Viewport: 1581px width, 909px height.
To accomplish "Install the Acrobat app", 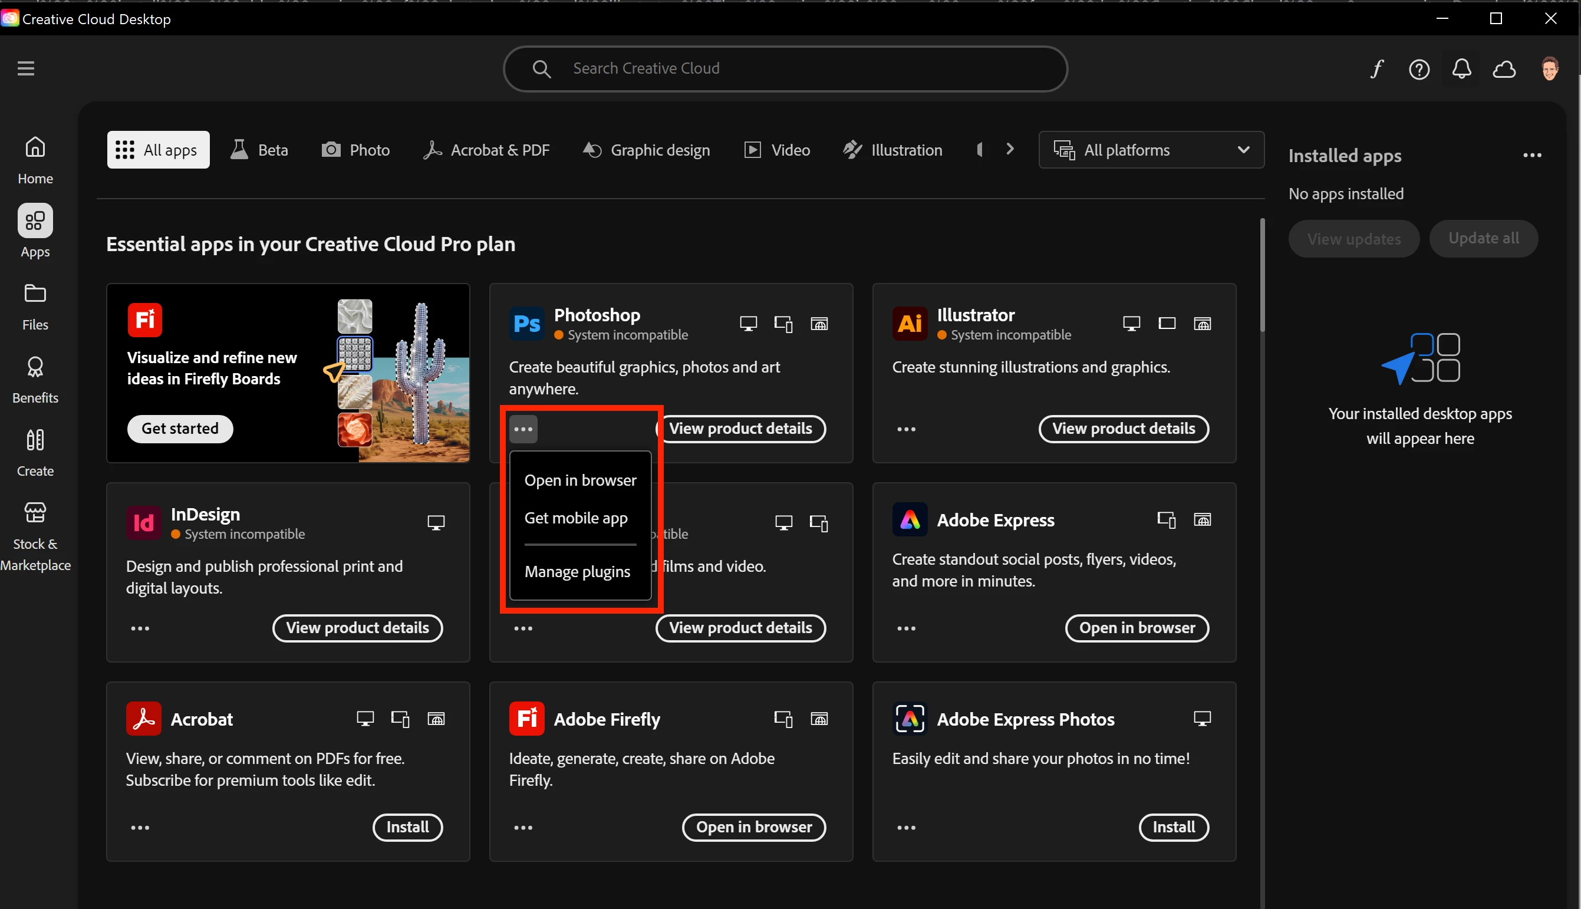I will (x=407, y=827).
